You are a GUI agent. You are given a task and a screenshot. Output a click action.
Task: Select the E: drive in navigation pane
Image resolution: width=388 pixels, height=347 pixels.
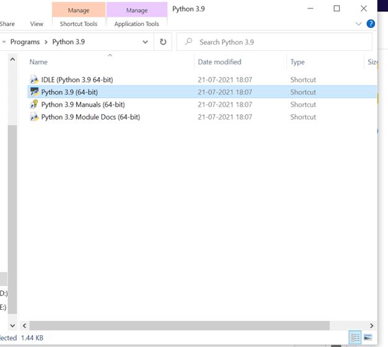[3, 307]
